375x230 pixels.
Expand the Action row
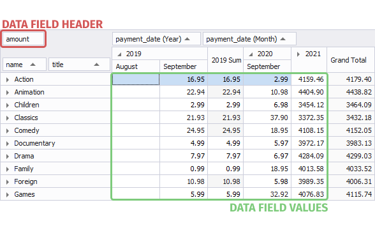(8, 80)
